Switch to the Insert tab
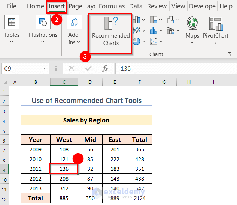237x205 pixels. pos(57,6)
